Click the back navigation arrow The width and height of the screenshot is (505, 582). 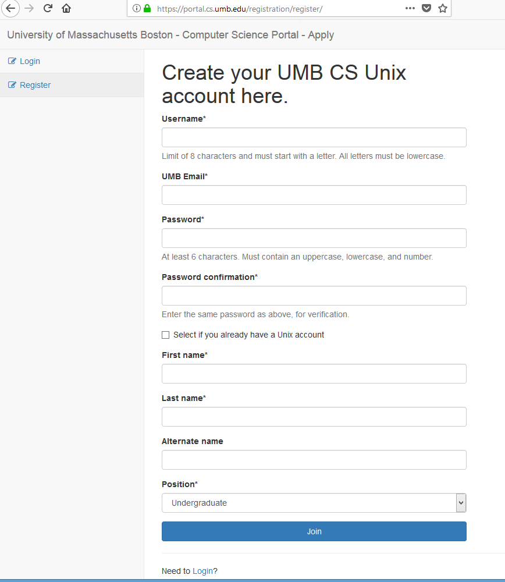pyautogui.click(x=10, y=8)
